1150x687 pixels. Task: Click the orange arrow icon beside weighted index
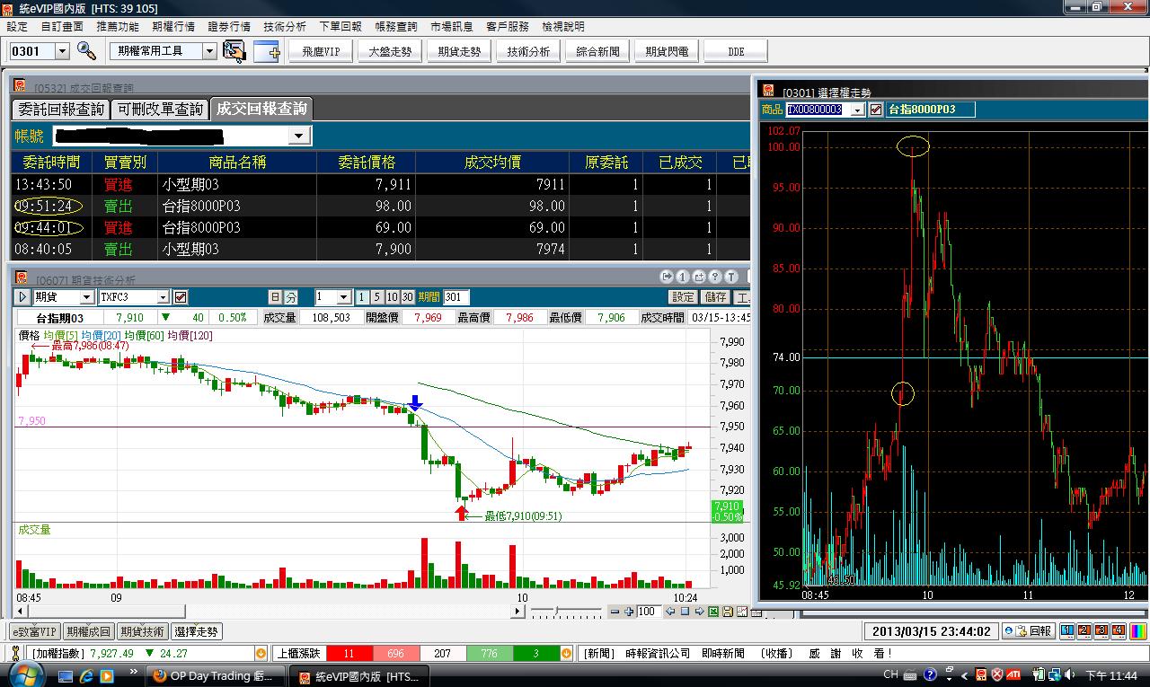click(261, 654)
